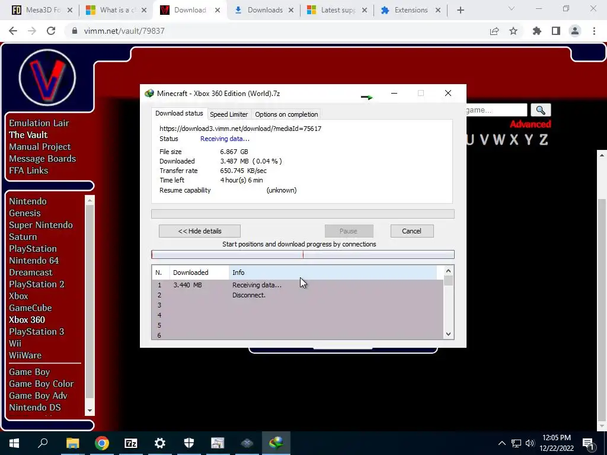Click the download URL text
The height and width of the screenshot is (455, 607).
tap(241, 129)
